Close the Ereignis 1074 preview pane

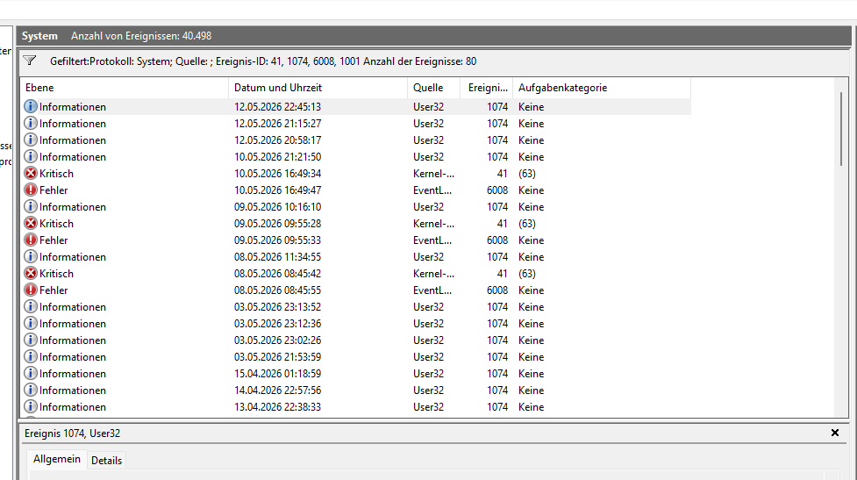click(834, 433)
